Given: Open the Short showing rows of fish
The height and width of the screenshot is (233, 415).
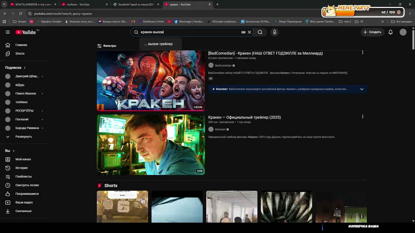Looking at the screenshot, I should pyautogui.click(x=287, y=207).
